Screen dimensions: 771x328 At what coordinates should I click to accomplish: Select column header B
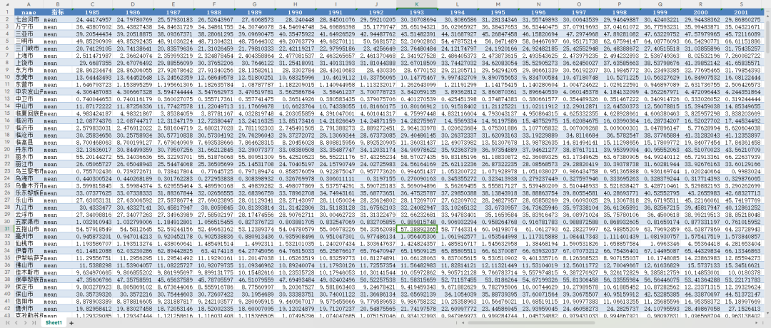pyautogui.click(x=57, y=4)
